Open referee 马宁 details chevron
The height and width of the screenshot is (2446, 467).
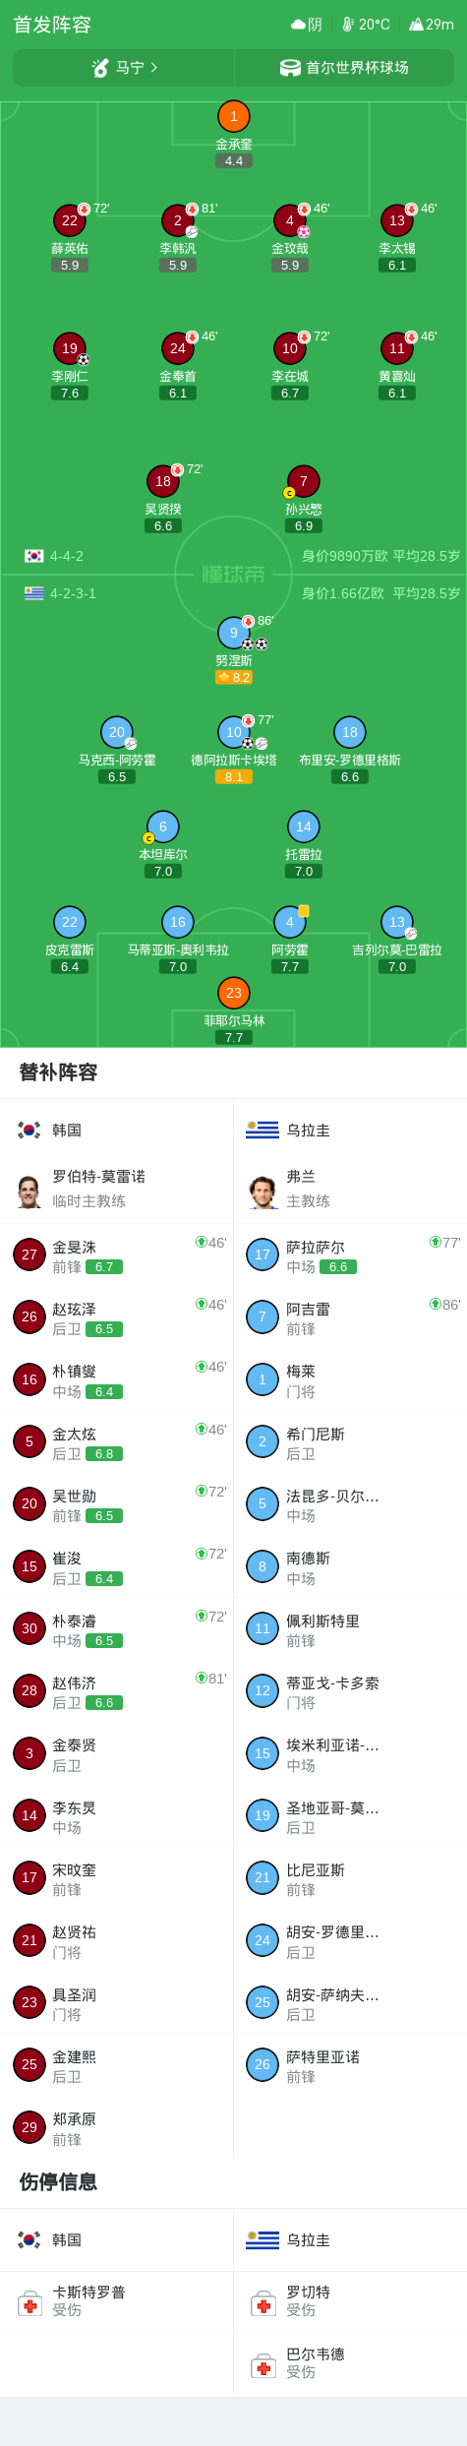[154, 68]
